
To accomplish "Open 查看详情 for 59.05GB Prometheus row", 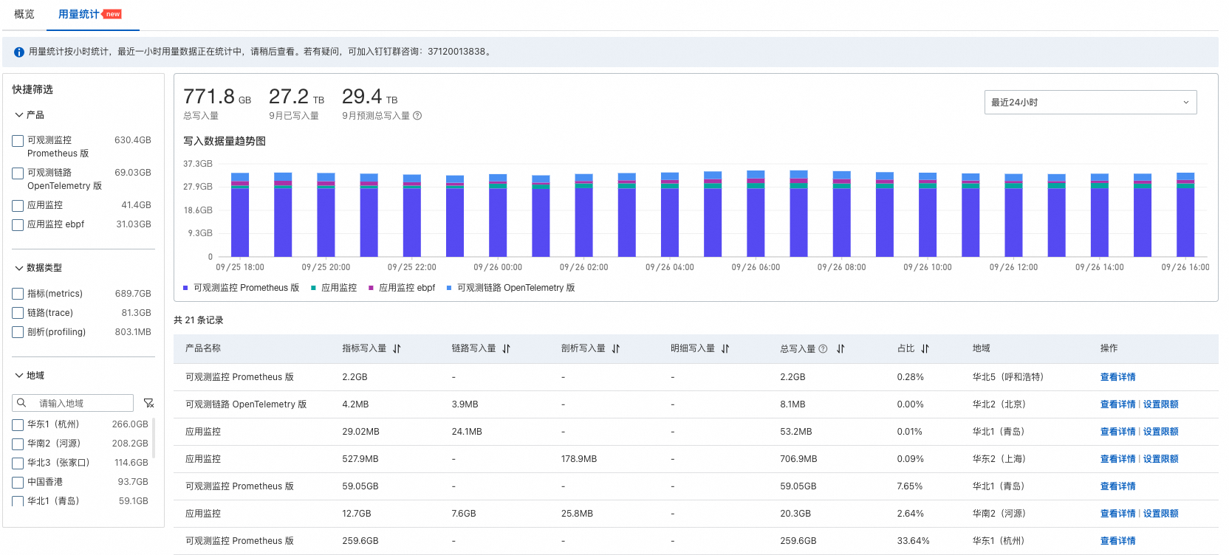I will tap(1117, 486).
